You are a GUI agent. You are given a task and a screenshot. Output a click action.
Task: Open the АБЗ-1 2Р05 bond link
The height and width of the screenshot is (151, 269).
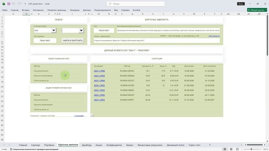click(99, 95)
